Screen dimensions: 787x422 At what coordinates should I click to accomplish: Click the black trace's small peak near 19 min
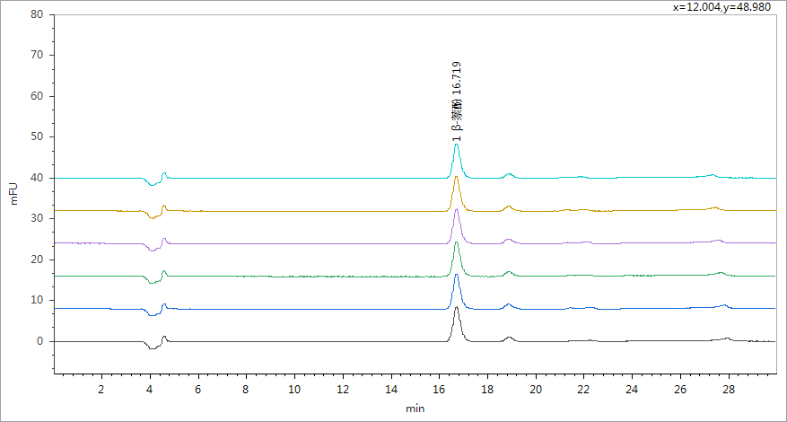pyautogui.click(x=509, y=338)
